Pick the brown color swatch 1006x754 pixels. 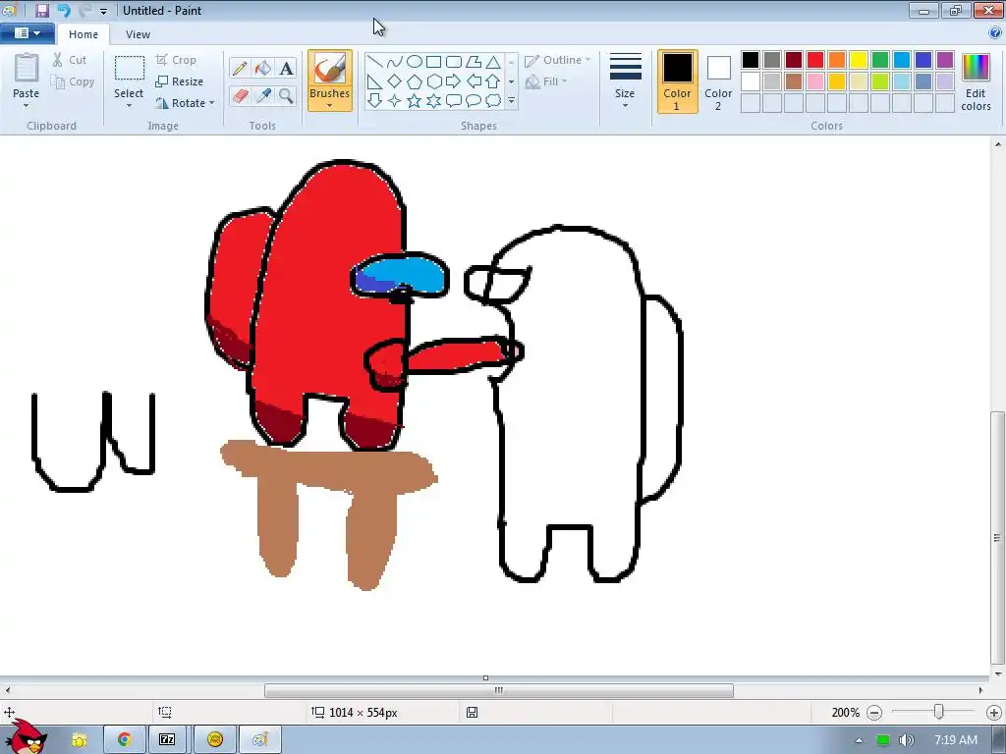pos(794,81)
